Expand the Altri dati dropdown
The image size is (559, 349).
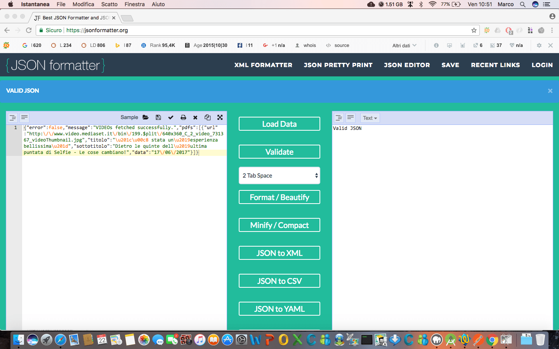pos(404,45)
